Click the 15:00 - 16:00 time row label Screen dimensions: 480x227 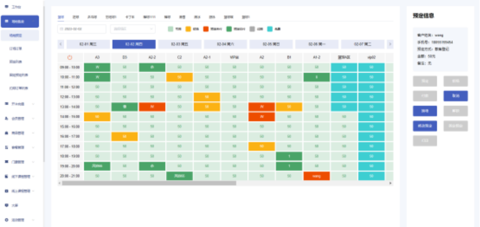(x=70, y=126)
